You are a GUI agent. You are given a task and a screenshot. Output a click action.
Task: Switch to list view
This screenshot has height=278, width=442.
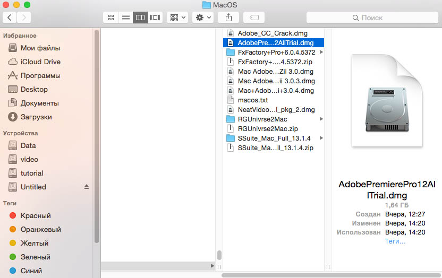(x=126, y=18)
